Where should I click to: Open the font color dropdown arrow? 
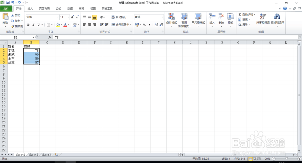69,25
